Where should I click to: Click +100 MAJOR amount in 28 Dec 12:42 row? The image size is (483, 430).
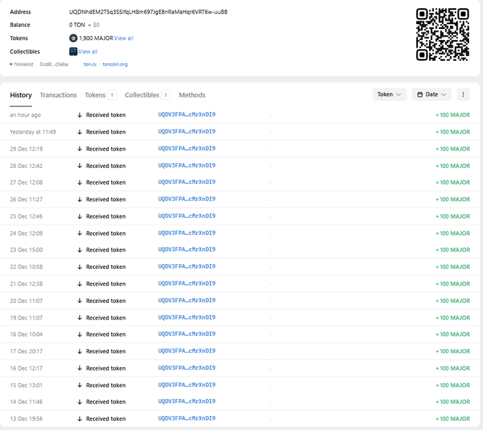click(x=453, y=166)
